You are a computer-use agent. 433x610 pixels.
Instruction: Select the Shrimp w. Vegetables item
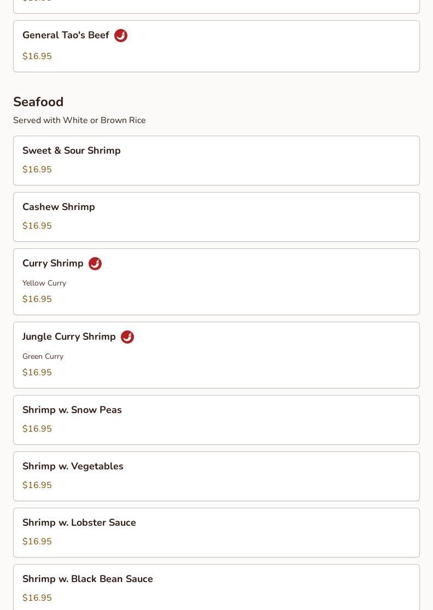click(73, 467)
